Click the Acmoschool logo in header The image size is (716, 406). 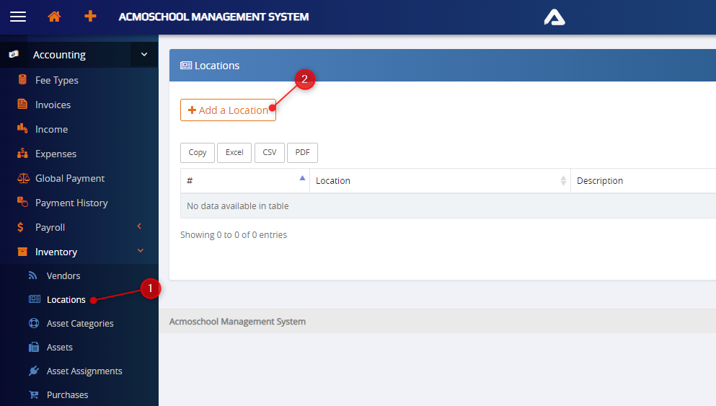tap(554, 17)
